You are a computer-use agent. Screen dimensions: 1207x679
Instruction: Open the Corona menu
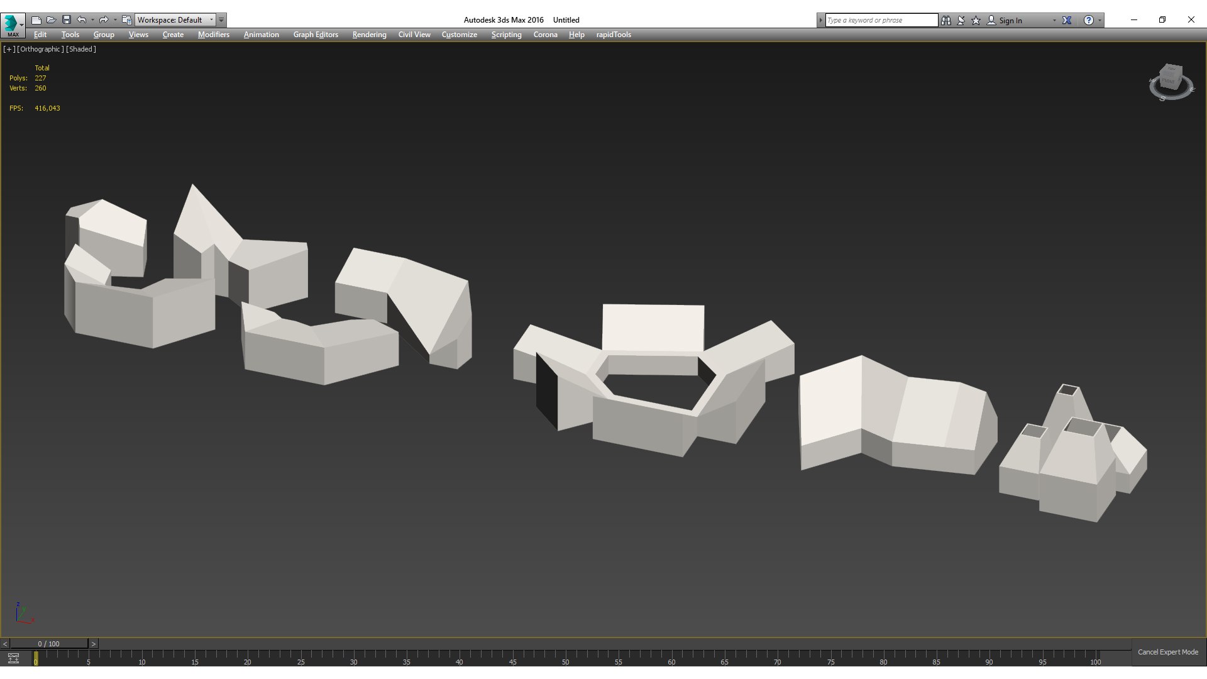[545, 35]
